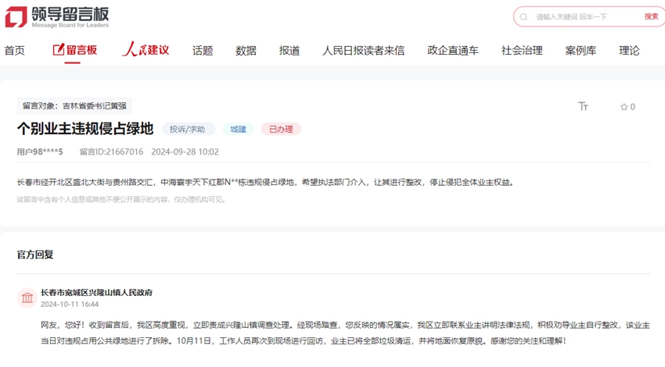Go to 首页 home page

[14, 51]
